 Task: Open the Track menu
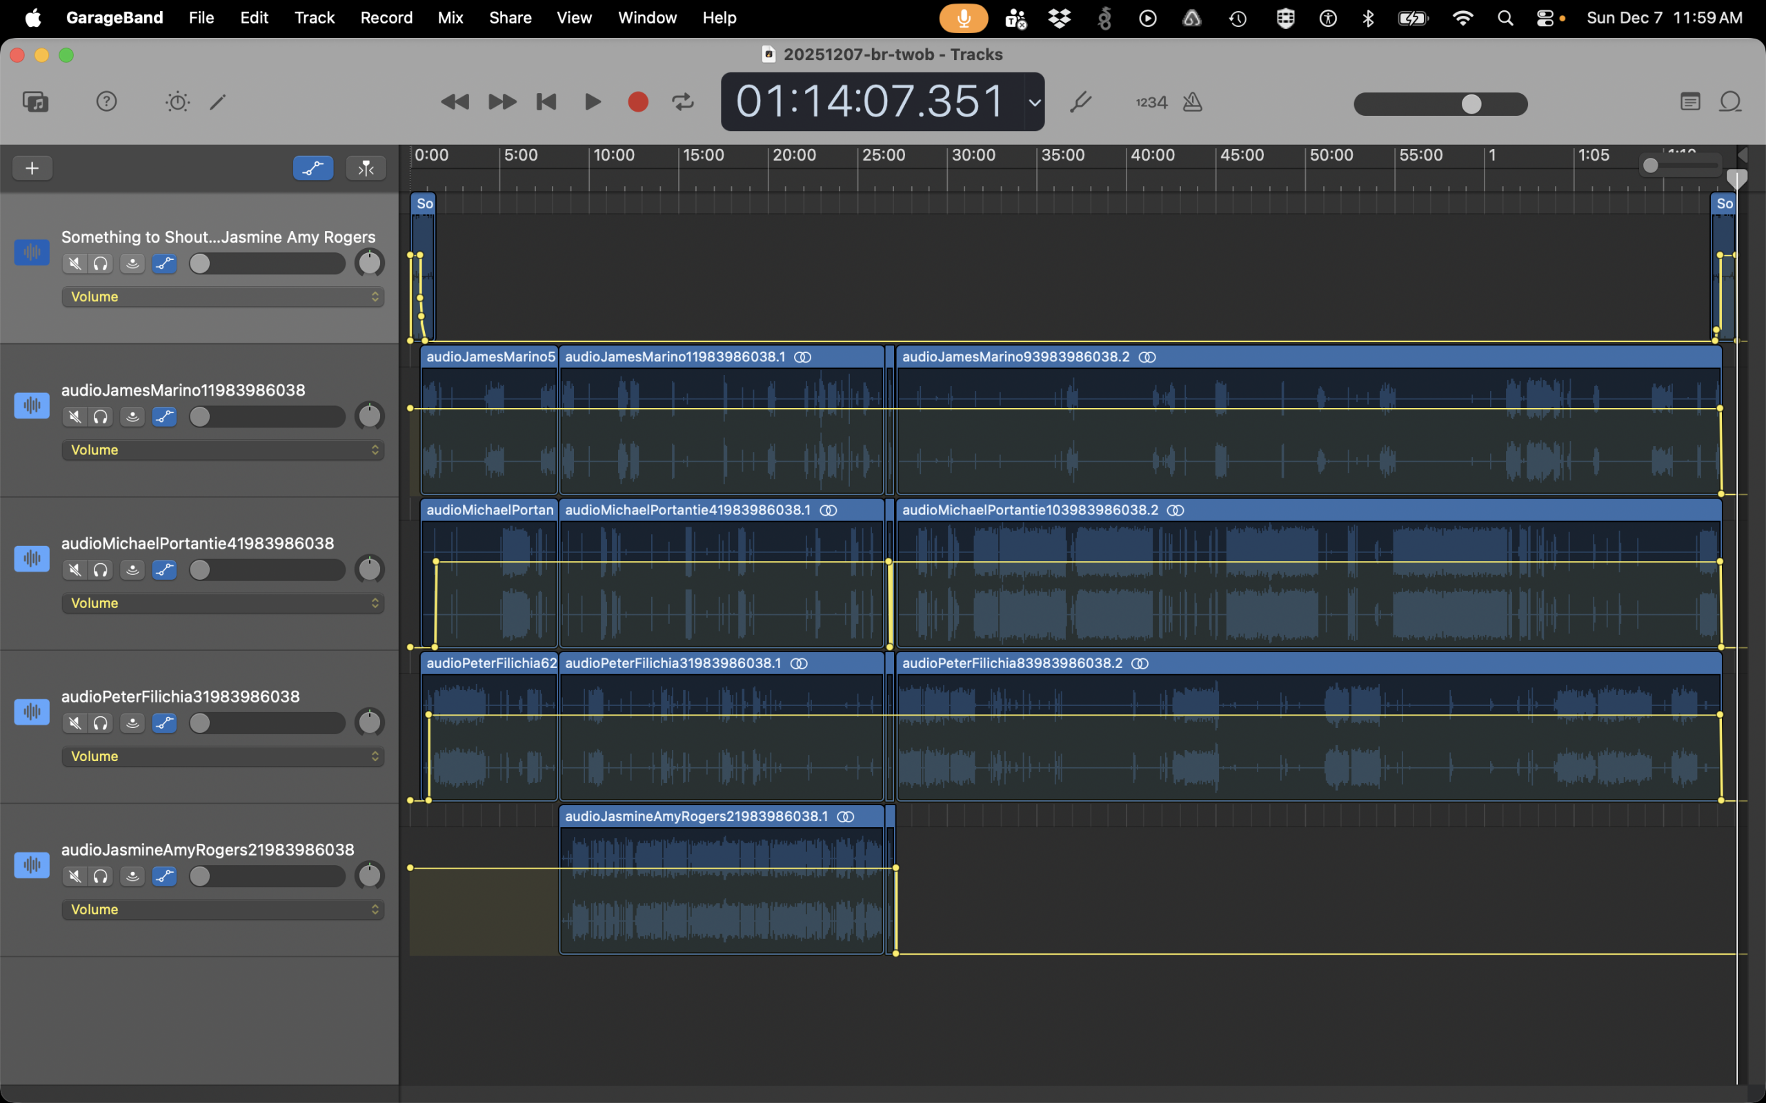(x=314, y=17)
